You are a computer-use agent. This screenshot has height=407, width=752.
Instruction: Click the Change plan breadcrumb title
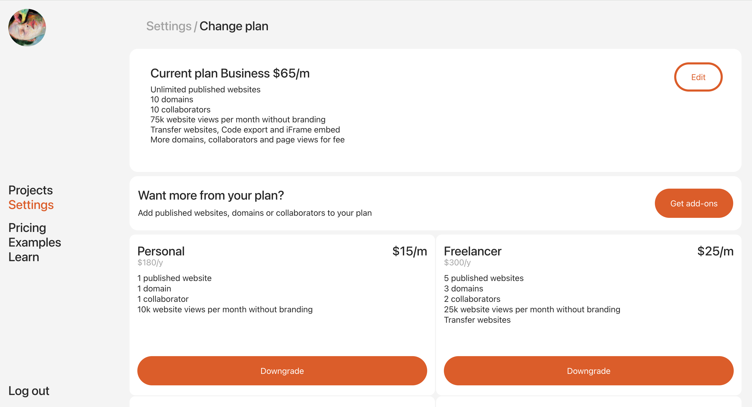pos(234,26)
